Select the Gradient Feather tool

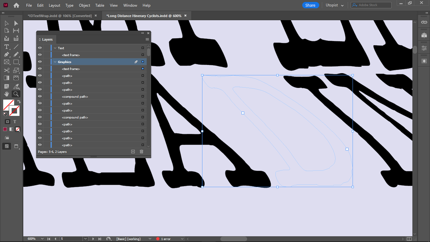tap(16, 78)
